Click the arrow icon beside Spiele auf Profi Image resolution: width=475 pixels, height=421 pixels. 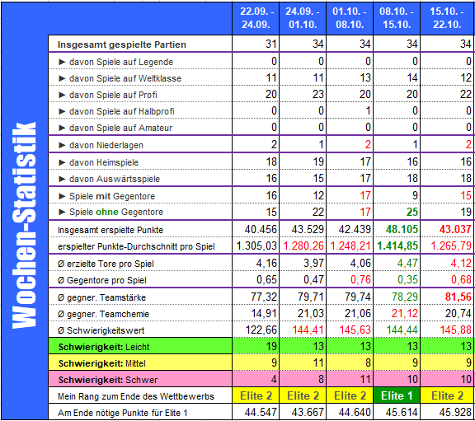tap(62, 95)
